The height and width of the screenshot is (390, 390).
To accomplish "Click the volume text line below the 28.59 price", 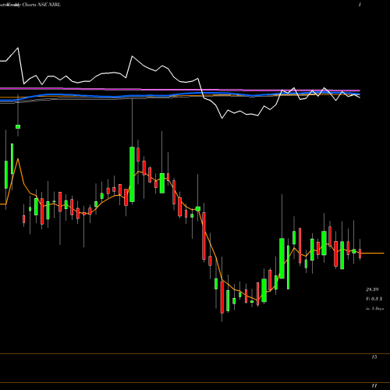I will 374,299.
